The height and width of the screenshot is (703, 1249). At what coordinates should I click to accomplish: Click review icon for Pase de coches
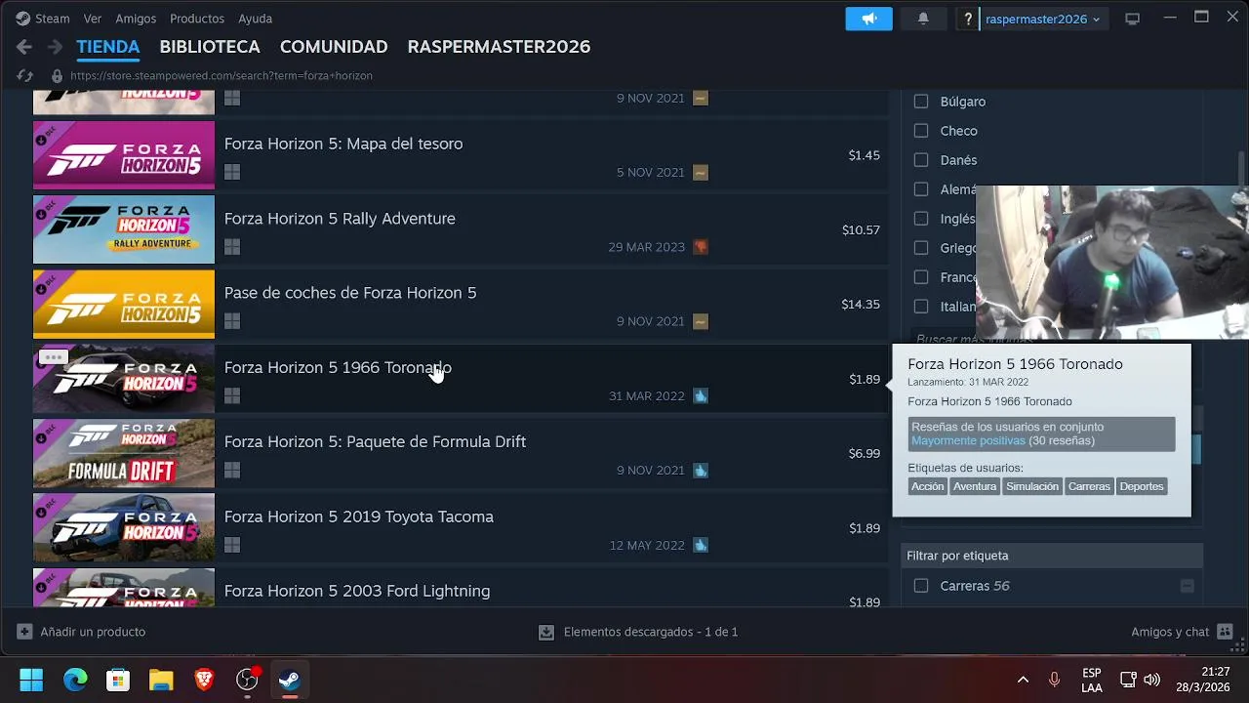pyautogui.click(x=701, y=321)
